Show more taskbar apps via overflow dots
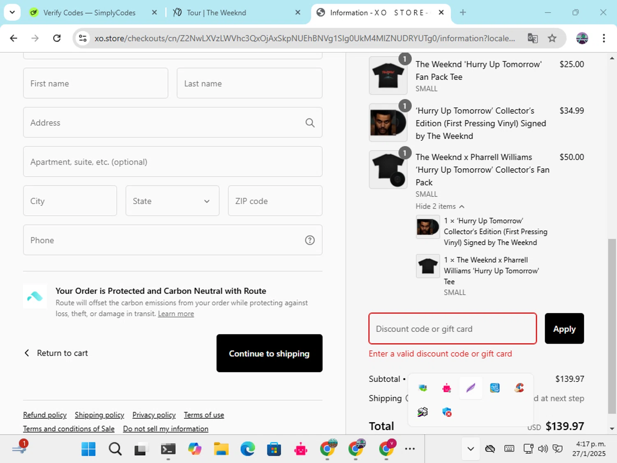 (410, 449)
